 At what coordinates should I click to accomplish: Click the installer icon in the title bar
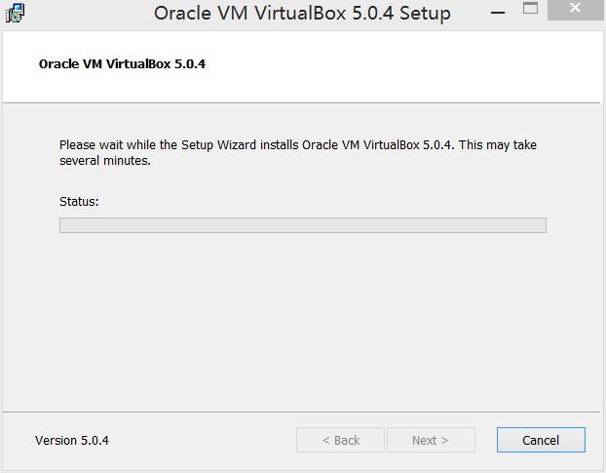pos(15,14)
